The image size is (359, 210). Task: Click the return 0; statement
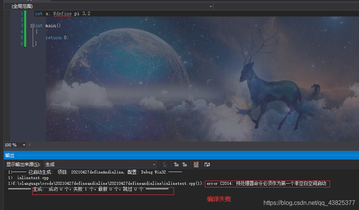[x=57, y=38]
